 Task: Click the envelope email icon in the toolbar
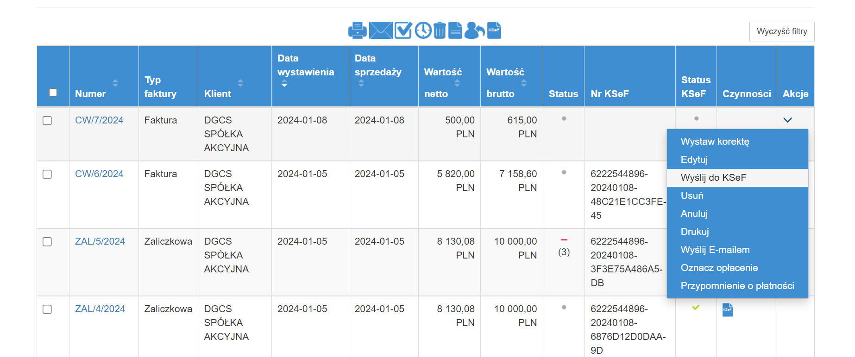click(x=381, y=31)
